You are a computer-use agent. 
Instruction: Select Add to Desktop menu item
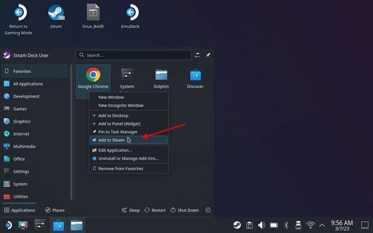click(129, 115)
